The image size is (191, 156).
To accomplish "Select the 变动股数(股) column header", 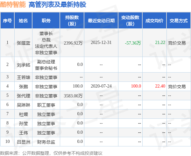I will [130, 20].
